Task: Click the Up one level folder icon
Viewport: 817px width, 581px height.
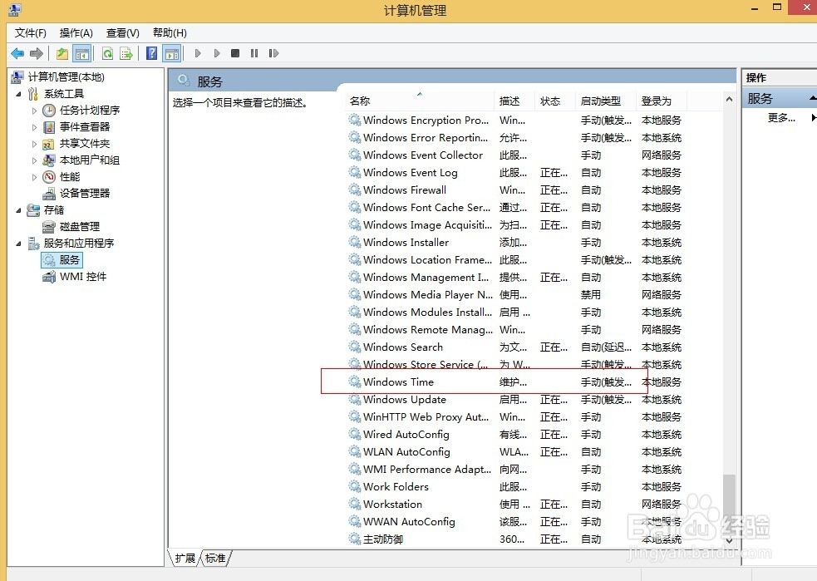Action: pos(62,53)
